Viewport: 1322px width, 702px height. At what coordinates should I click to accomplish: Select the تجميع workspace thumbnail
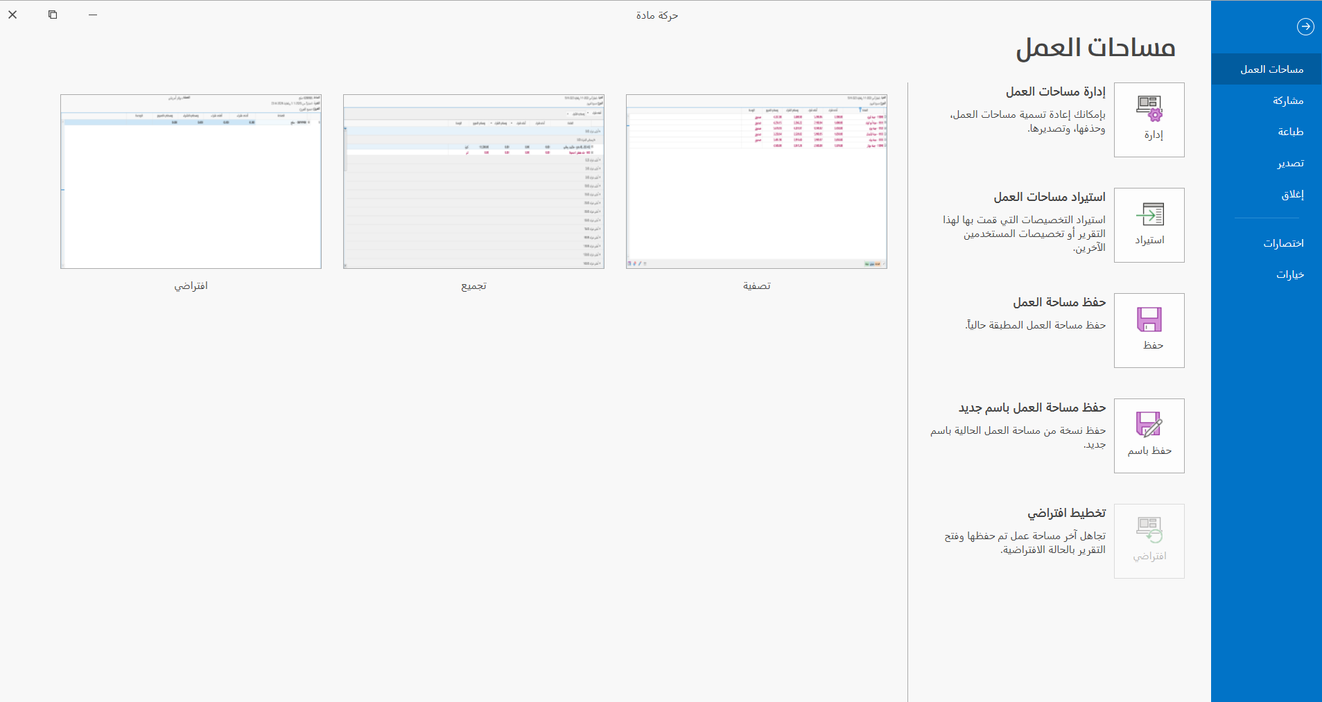(x=473, y=182)
